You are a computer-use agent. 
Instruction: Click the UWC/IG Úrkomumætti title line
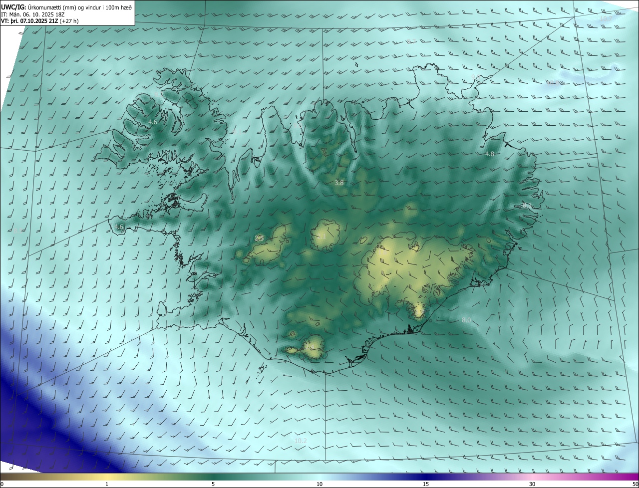(66, 6)
